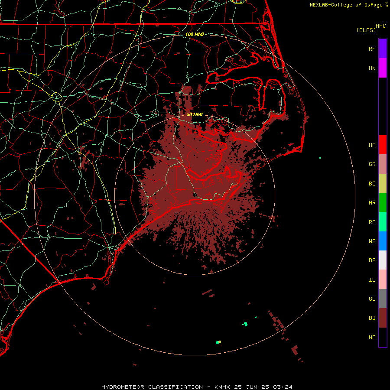Click the '100 NMI' range ring label
This screenshot has height=390, width=390.
point(195,34)
